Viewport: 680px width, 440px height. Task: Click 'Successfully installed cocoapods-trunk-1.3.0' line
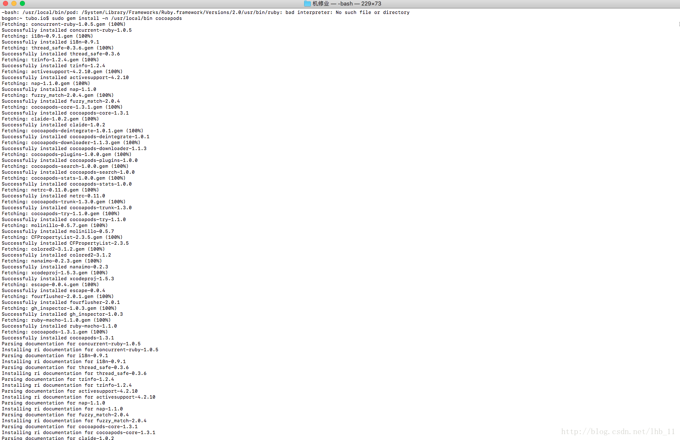(x=67, y=208)
